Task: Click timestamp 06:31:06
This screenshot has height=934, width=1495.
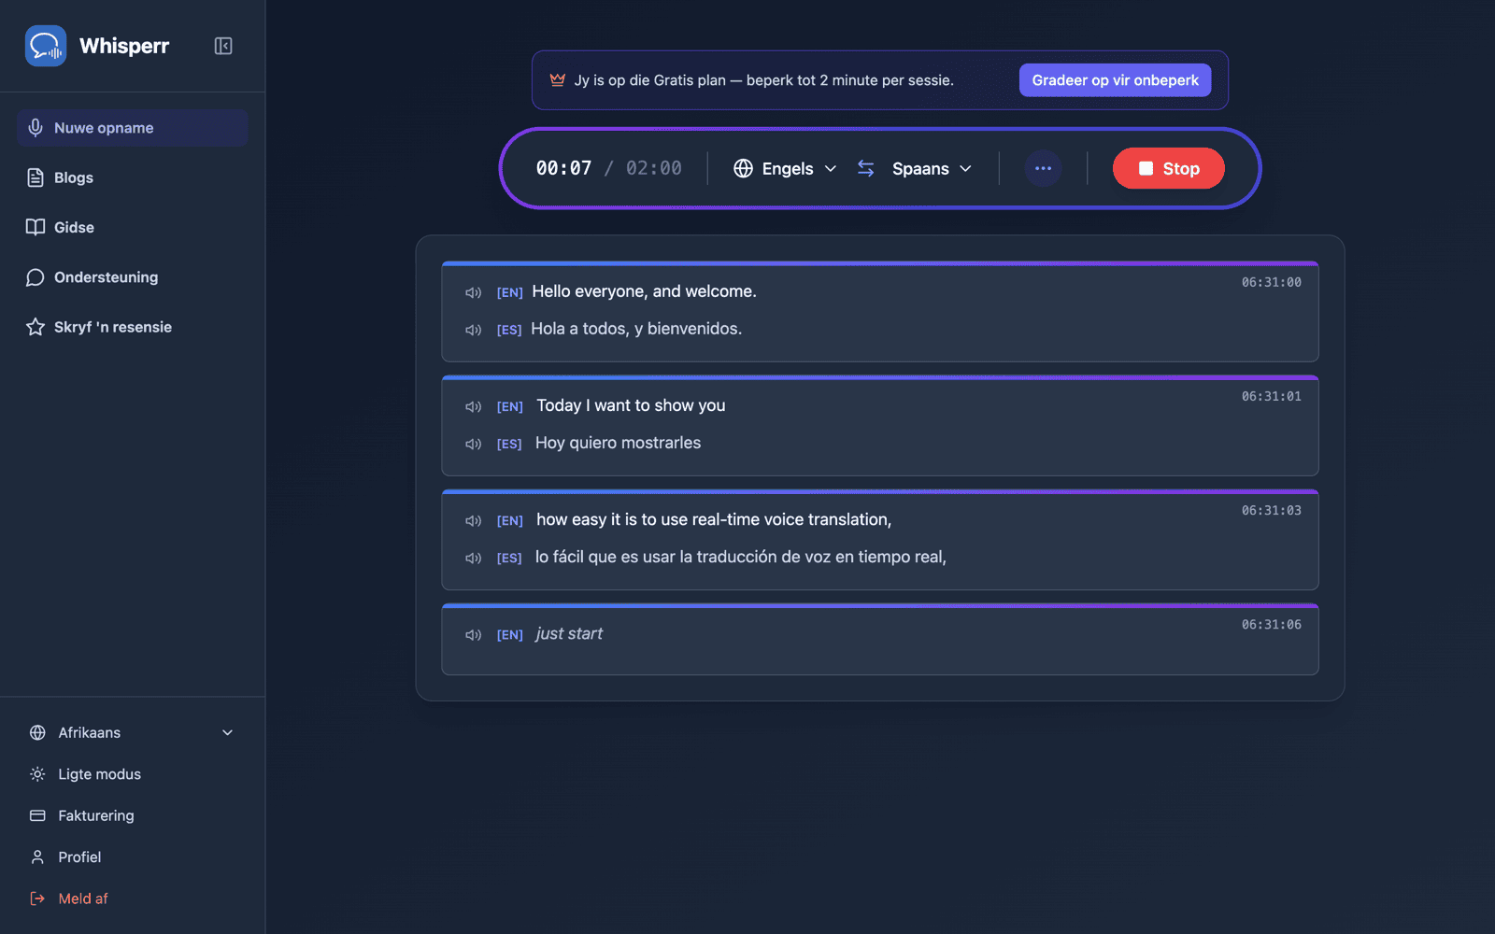Action: (1271, 624)
